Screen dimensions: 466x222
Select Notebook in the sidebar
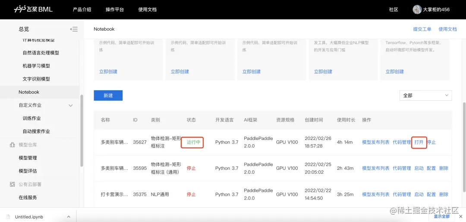[29, 92]
